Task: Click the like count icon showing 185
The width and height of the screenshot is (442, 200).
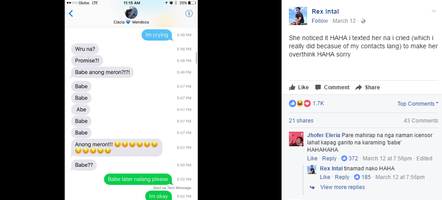Action: (x=357, y=177)
